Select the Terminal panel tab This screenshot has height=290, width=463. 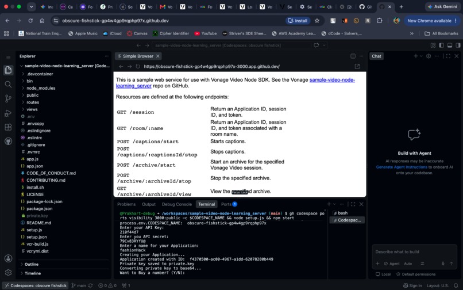pos(206,204)
